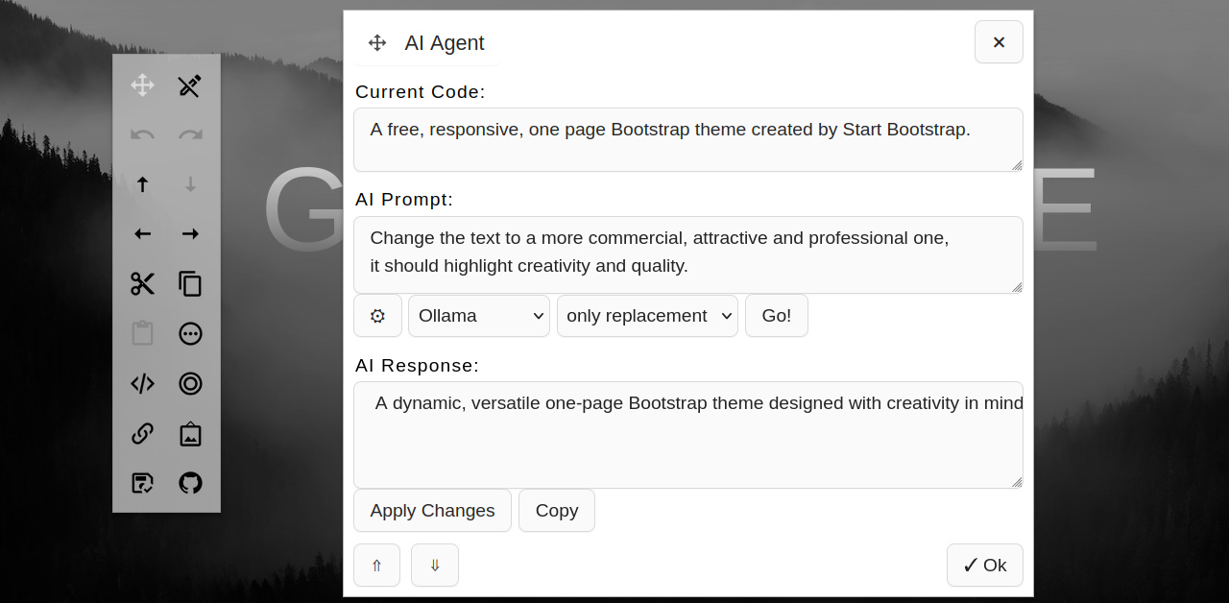Click the 'Current Code:' label
The height and width of the screenshot is (603, 1229).
click(x=421, y=92)
